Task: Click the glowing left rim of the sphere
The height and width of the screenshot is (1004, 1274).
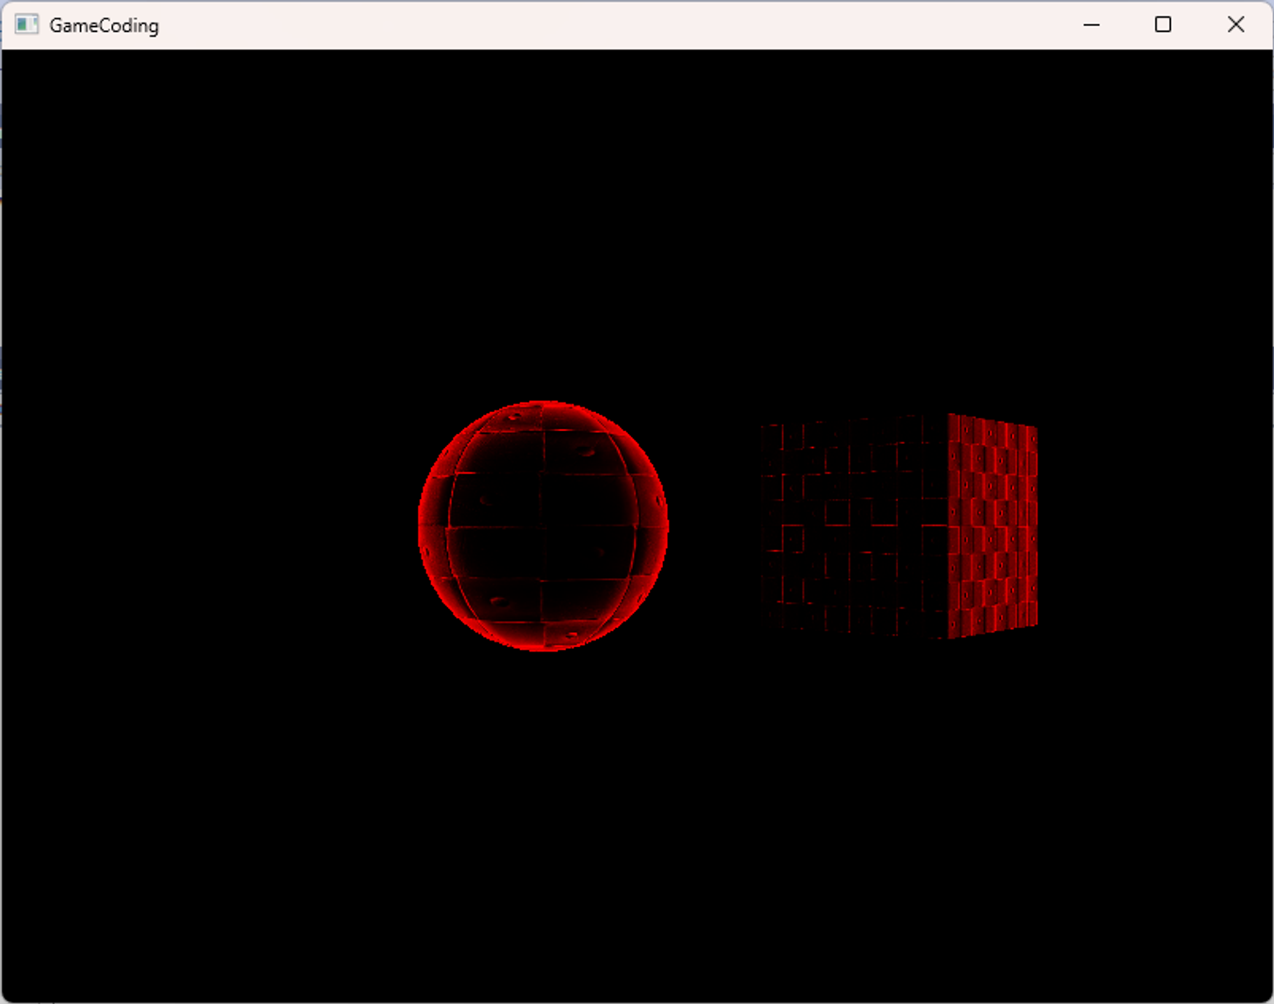Action: [x=423, y=526]
